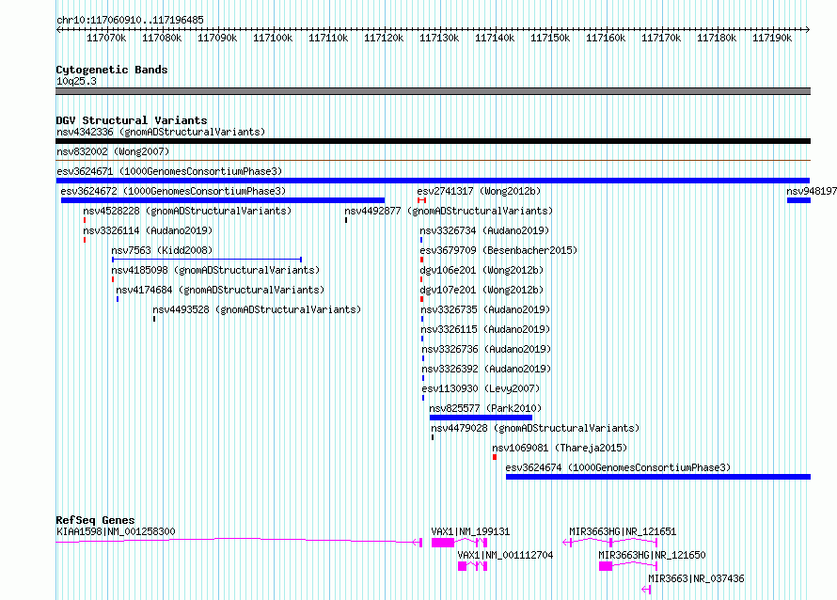Screen dimensions: 837x600
Task: Open esv3624672 (1000GenomesConsortiumPhase3) label
Action: click(173, 191)
